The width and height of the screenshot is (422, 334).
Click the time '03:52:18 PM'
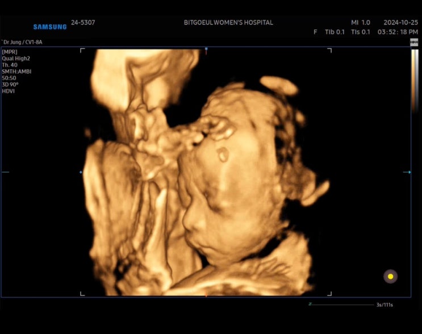pyautogui.click(x=398, y=32)
